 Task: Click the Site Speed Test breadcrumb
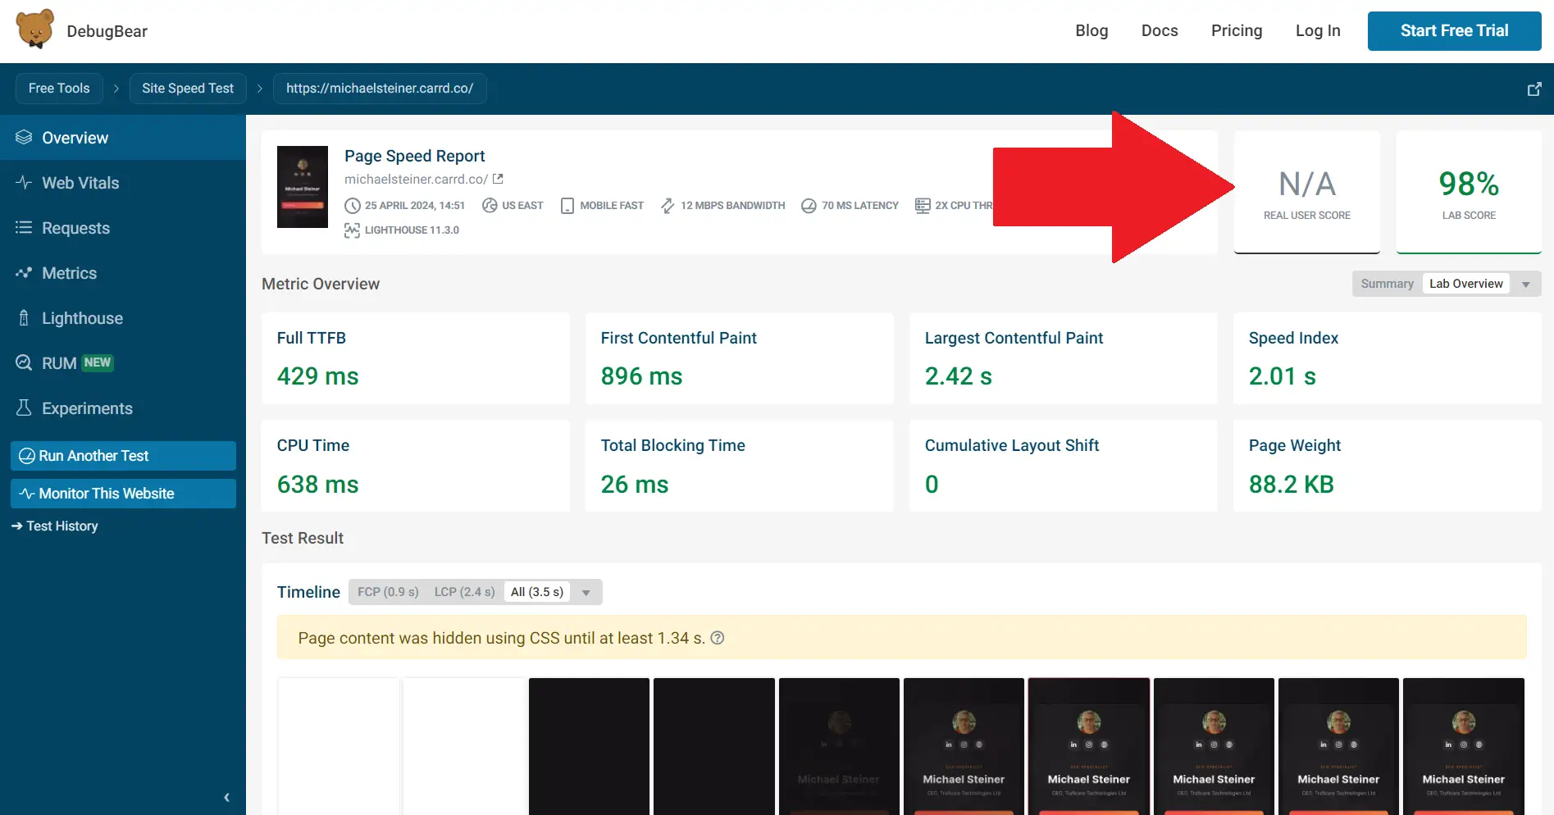[188, 89]
